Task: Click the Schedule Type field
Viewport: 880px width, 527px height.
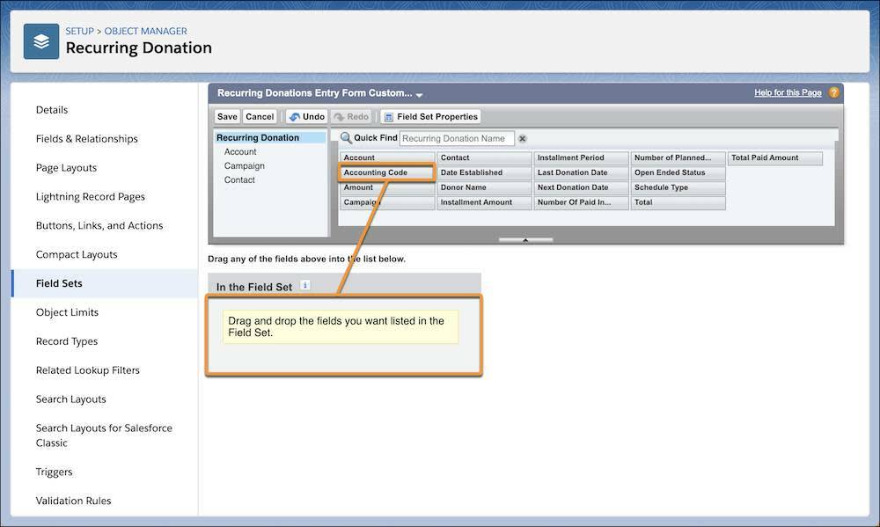Action: pos(678,187)
